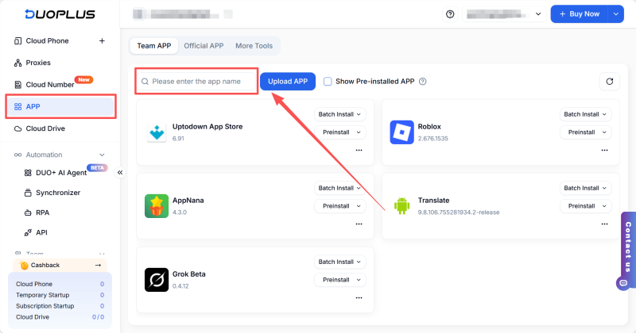
Task: Collapse the Automation section
Action: 102,155
